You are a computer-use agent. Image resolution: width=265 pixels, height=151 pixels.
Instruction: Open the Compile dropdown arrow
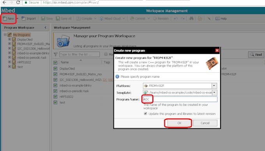95,19
